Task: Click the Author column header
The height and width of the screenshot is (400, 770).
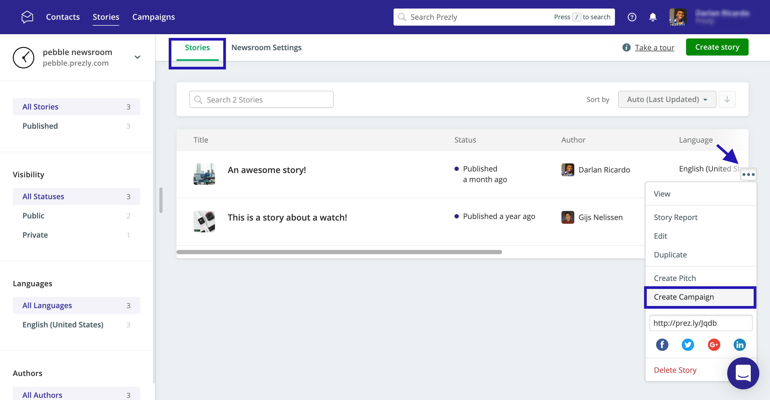Action: 573,140
